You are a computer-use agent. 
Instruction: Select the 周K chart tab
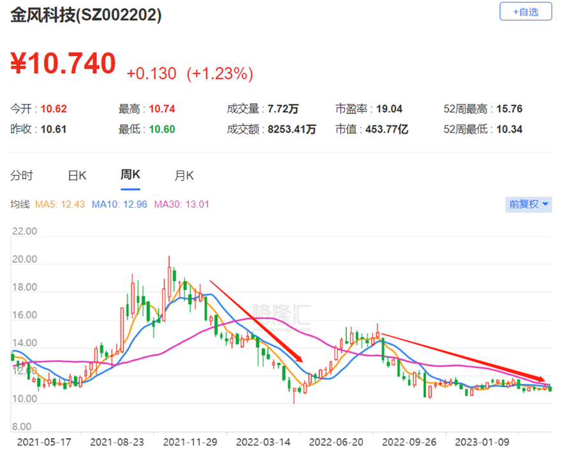point(130,175)
